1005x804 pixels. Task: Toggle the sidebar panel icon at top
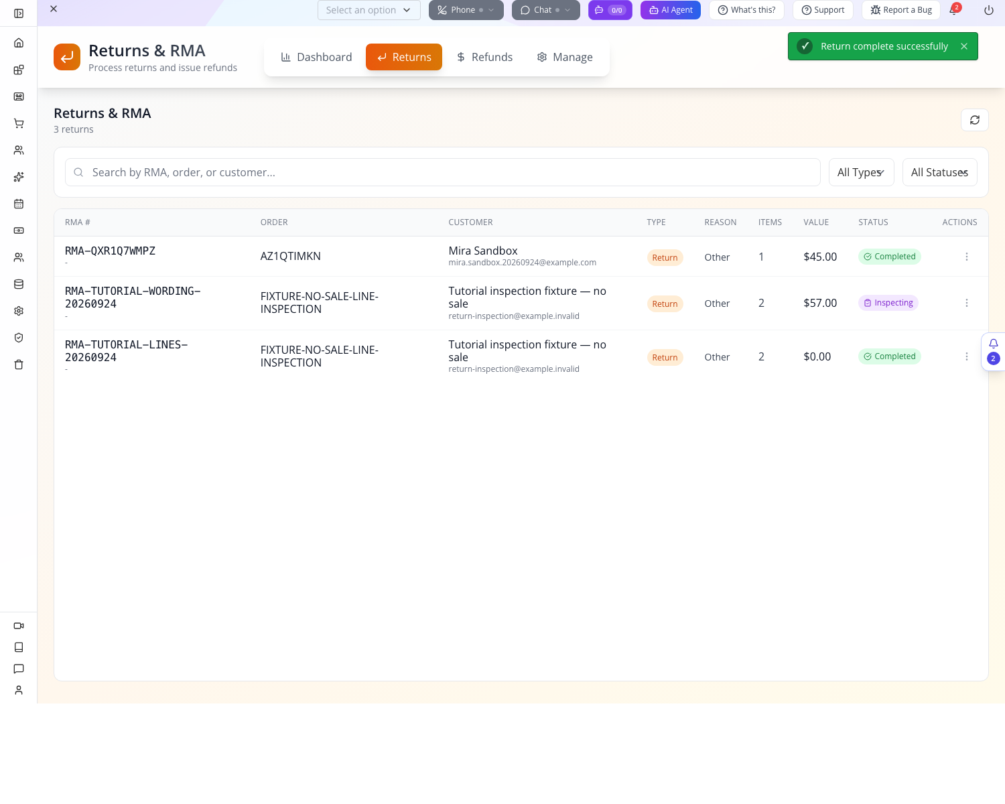19,13
